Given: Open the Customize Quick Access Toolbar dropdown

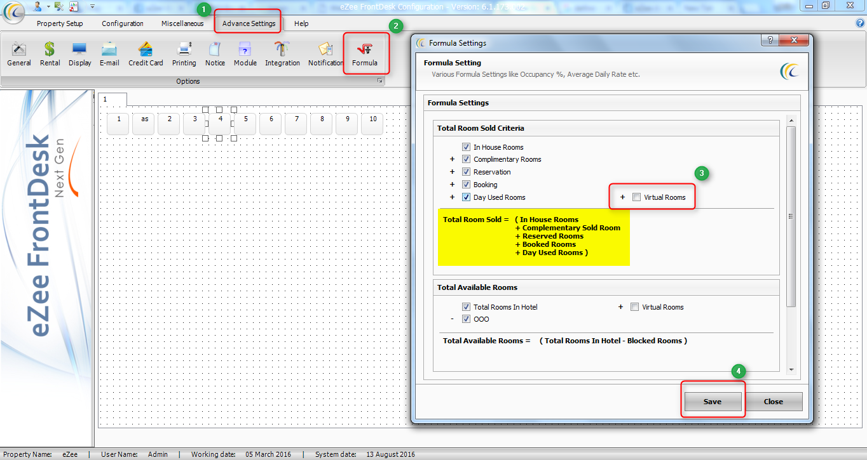Looking at the screenshot, I should coord(92,6).
